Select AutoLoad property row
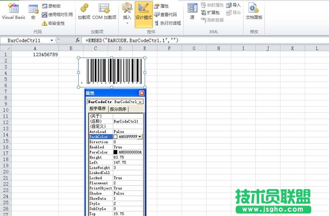 click(116, 131)
